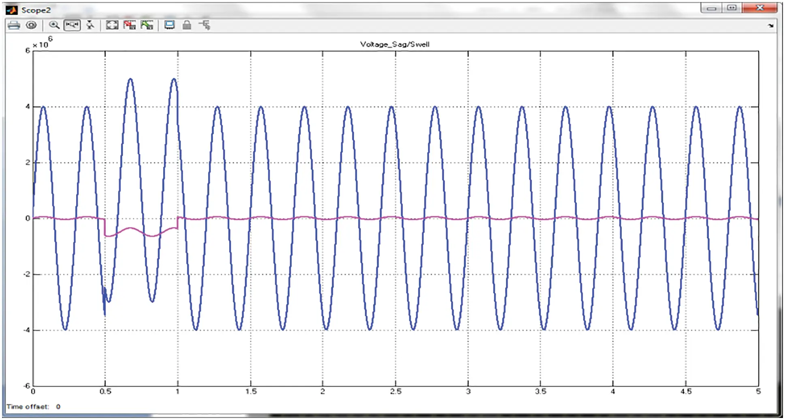This screenshot has width=785, height=420.
Task: Click the Time offset label
Action: [28, 407]
